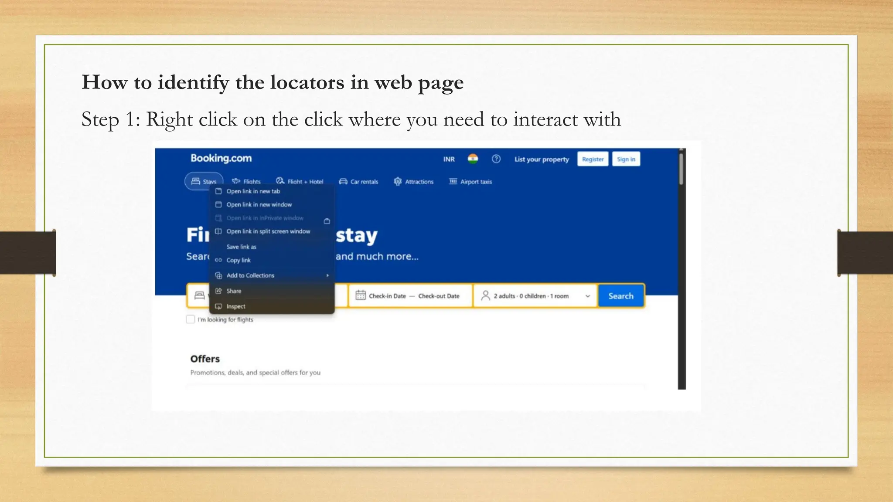Select the Car rentals icon tab

tap(343, 182)
